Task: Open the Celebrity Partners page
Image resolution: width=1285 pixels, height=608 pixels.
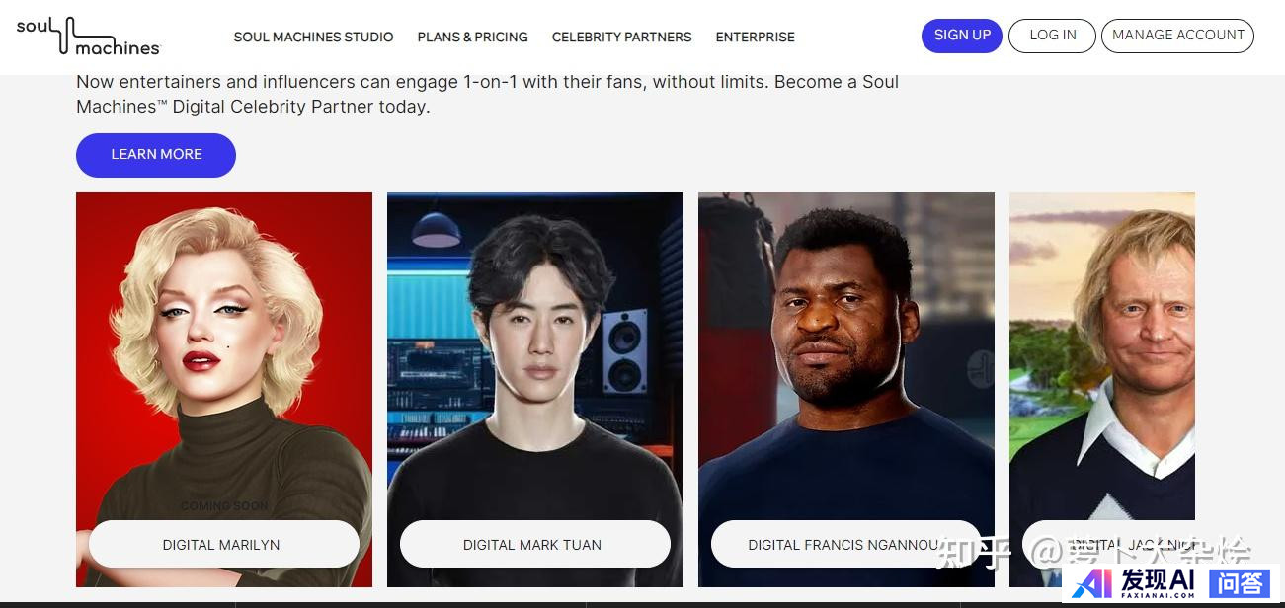Action: point(621,38)
